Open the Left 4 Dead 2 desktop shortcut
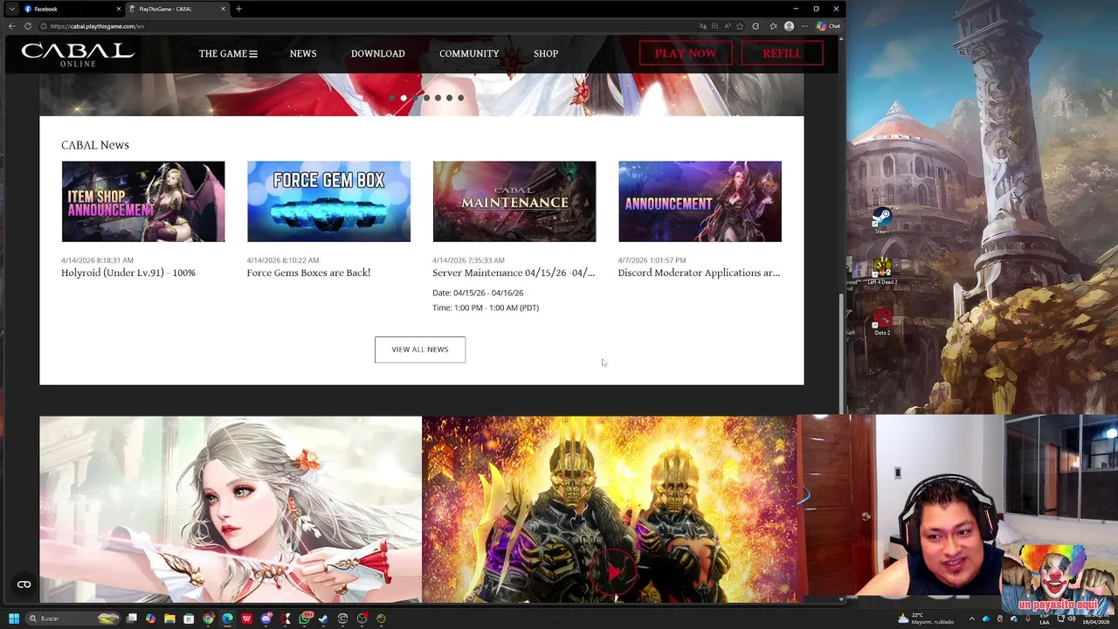 (x=882, y=271)
